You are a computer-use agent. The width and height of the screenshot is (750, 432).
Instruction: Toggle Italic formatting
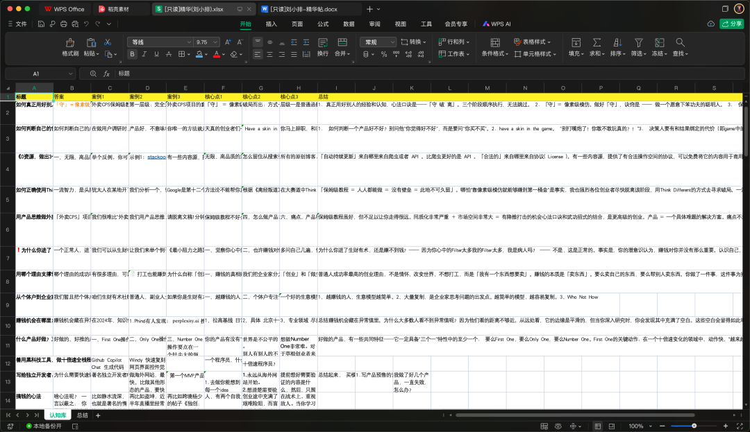coord(144,54)
